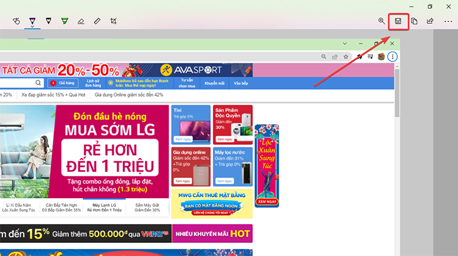
Task: Select the touch writing tool
Action: coord(16,21)
